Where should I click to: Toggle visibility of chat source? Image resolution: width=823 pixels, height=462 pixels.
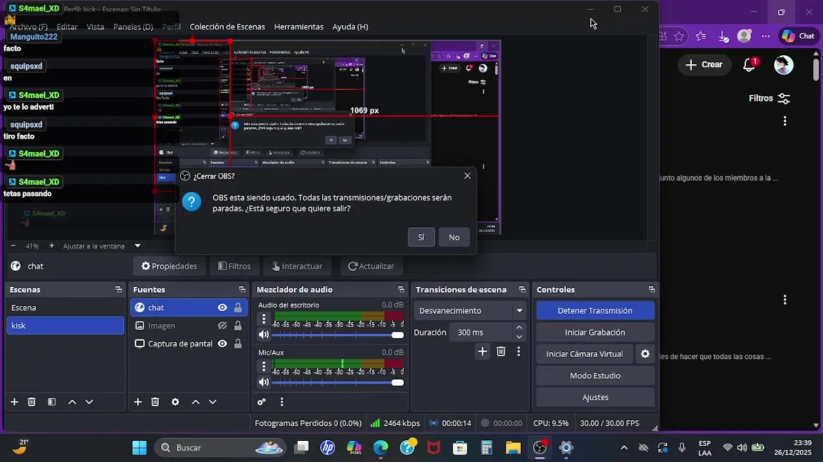pyautogui.click(x=222, y=308)
